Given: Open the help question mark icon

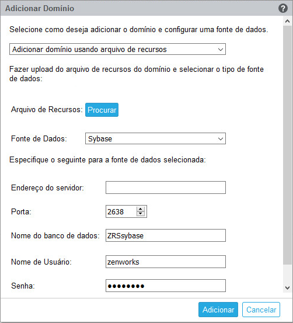Looking at the screenshot, I should point(283,8).
